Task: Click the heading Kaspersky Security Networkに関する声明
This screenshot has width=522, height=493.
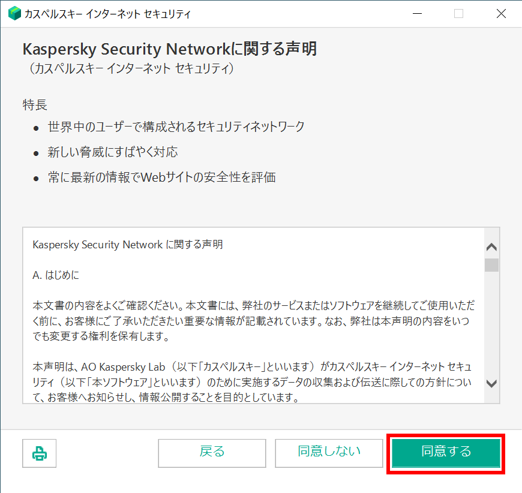Action: point(169,49)
